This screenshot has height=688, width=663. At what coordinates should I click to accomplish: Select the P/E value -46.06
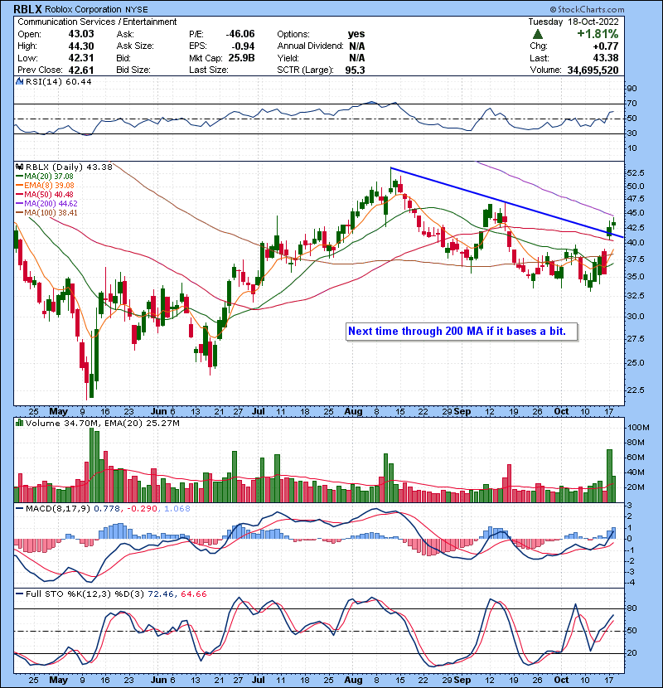[x=240, y=34]
